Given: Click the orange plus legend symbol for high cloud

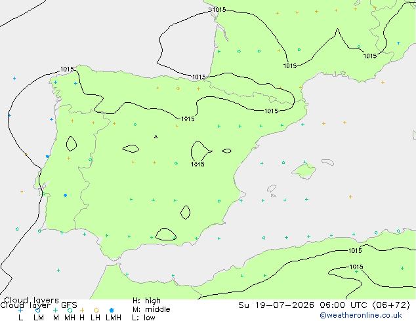Looking at the screenshot, I should (x=82, y=310).
